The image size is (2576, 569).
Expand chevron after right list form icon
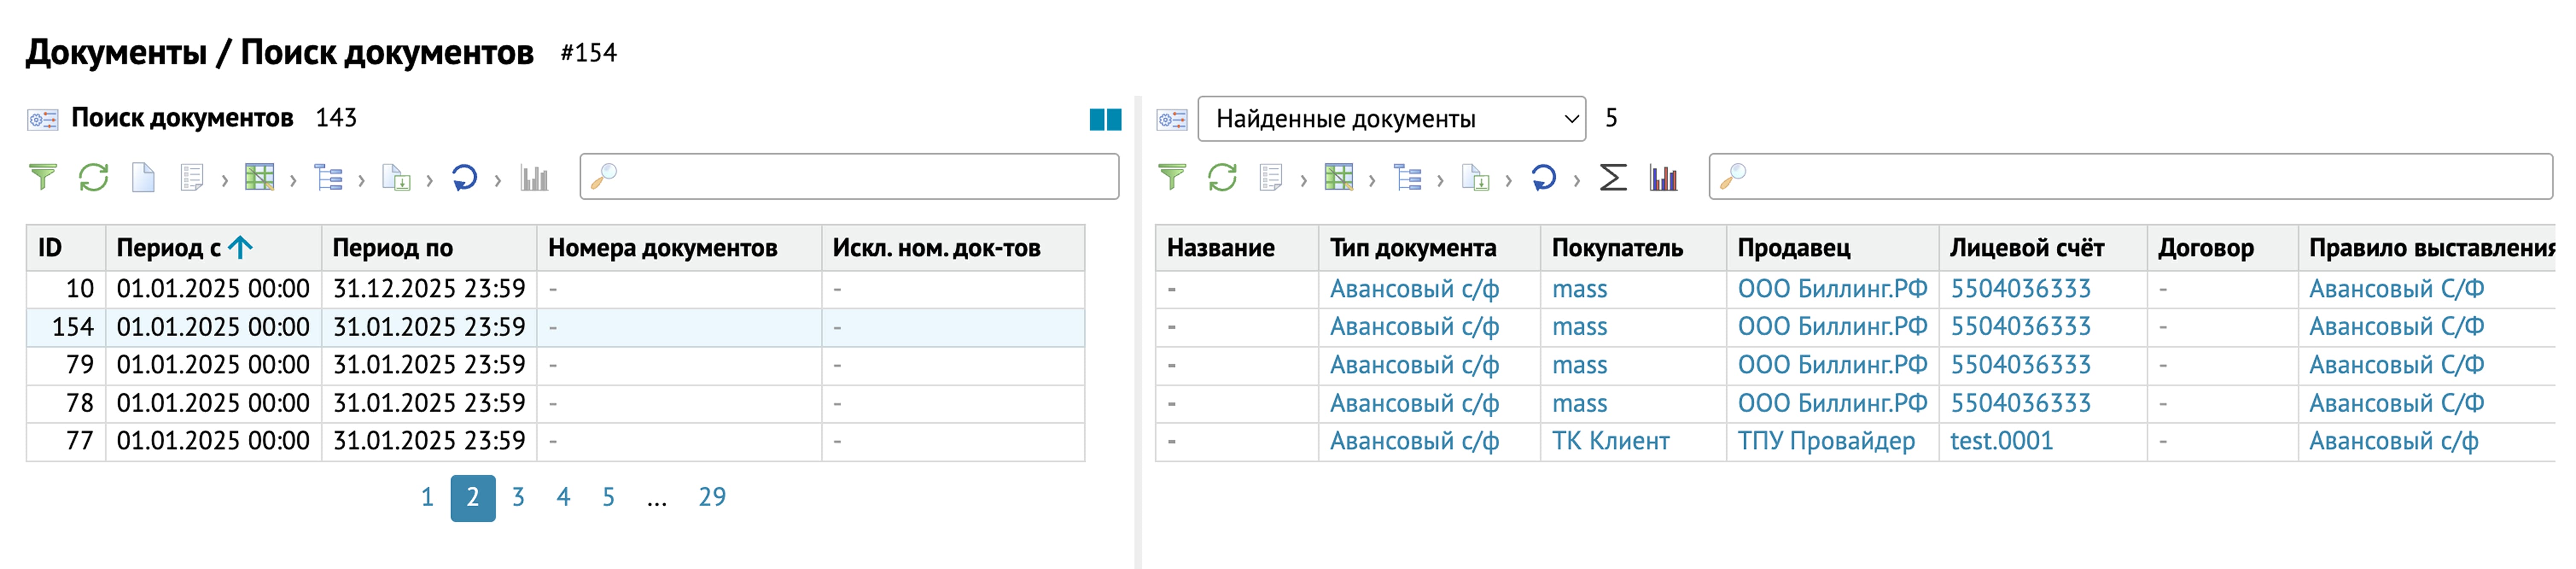(x=1304, y=180)
